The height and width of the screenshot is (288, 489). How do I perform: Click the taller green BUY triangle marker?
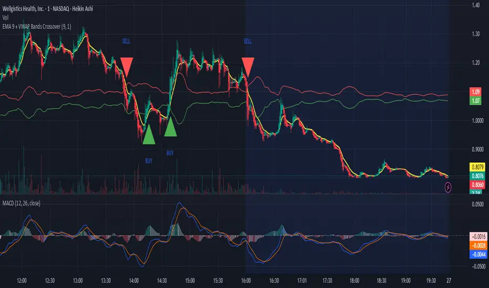click(x=149, y=134)
